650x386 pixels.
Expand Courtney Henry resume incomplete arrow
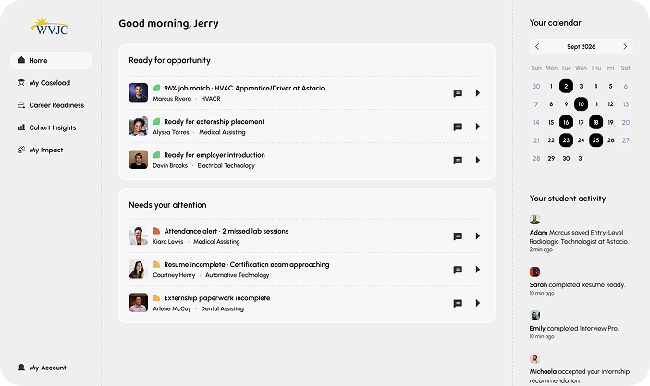coord(477,270)
